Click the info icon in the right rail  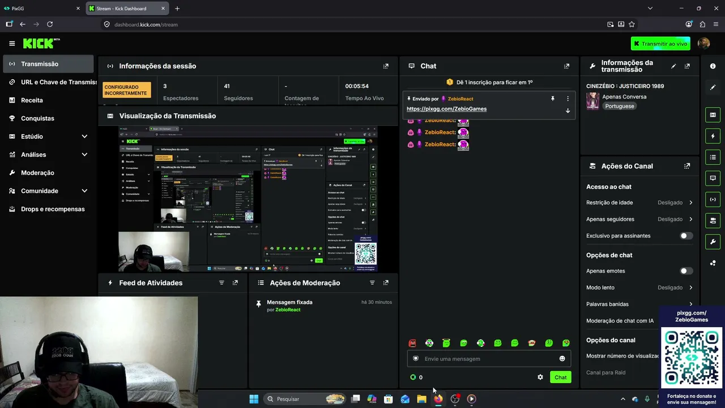pyautogui.click(x=713, y=66)
